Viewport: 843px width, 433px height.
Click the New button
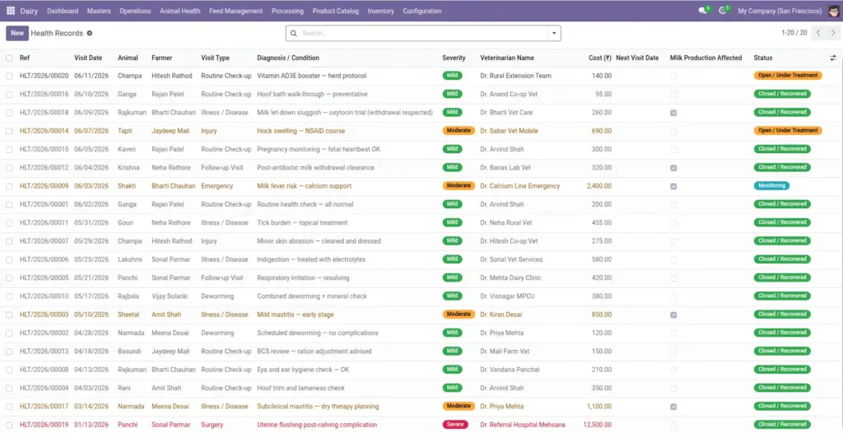click(17, 33)
